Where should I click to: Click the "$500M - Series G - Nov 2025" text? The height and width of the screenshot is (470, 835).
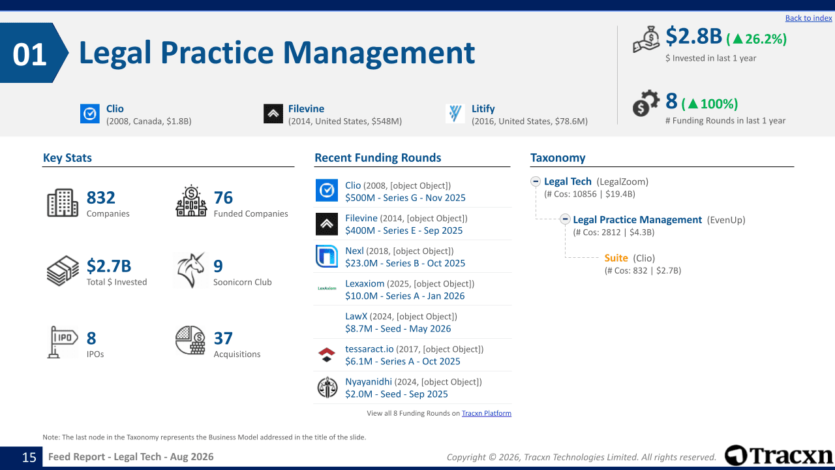[405, 198]
